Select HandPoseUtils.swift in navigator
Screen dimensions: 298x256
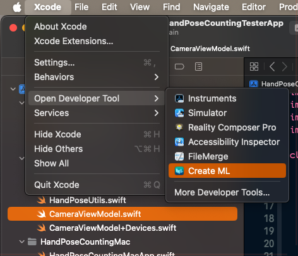pyautogui.click(x=87, y=201)
